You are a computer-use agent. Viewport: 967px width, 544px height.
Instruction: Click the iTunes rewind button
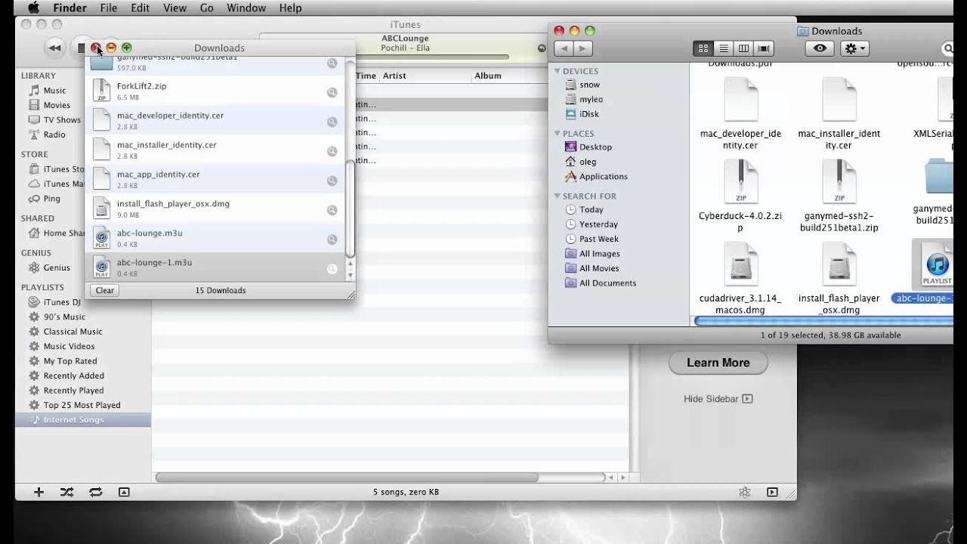pos(54,48)
